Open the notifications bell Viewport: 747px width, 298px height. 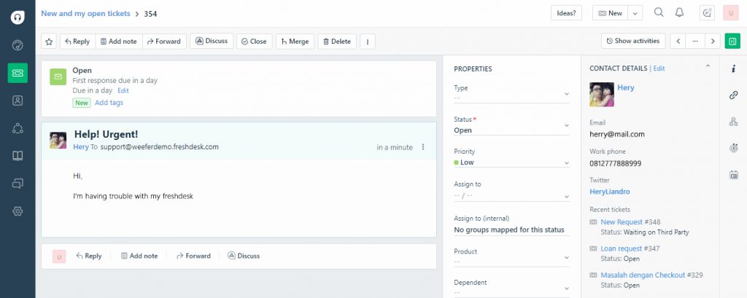pyautogui.click(x=680, y=13)
